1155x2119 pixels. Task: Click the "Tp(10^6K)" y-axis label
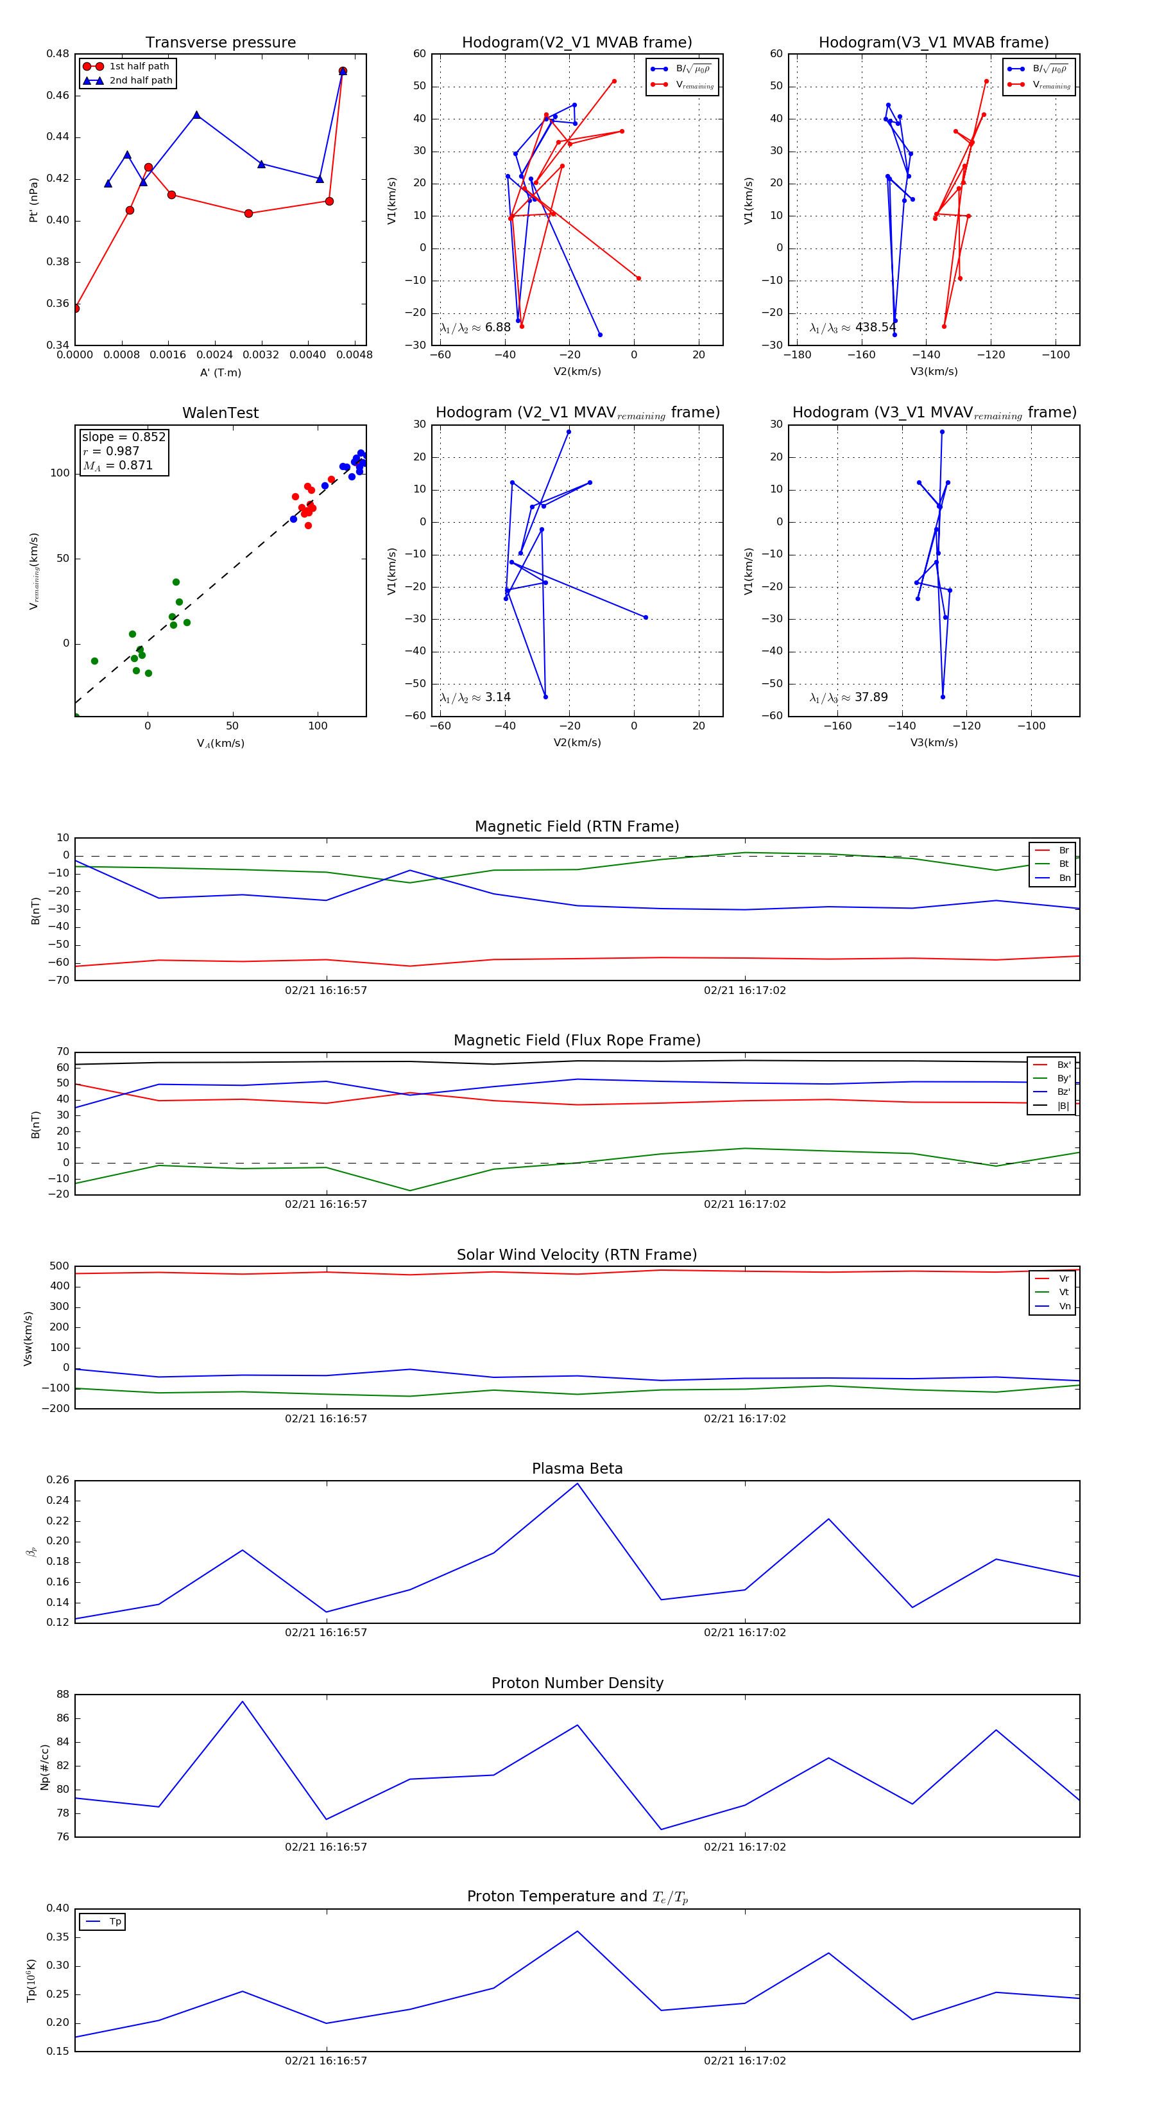[31, 1980]
